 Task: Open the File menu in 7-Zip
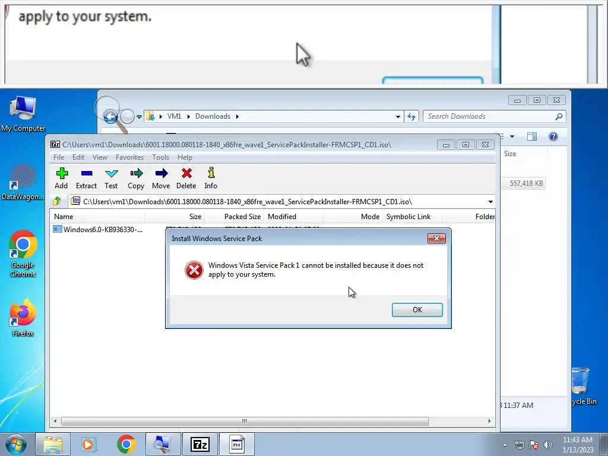pos(59,157)
